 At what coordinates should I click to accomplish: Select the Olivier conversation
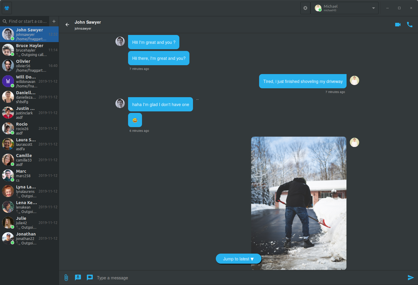[29, 65]
